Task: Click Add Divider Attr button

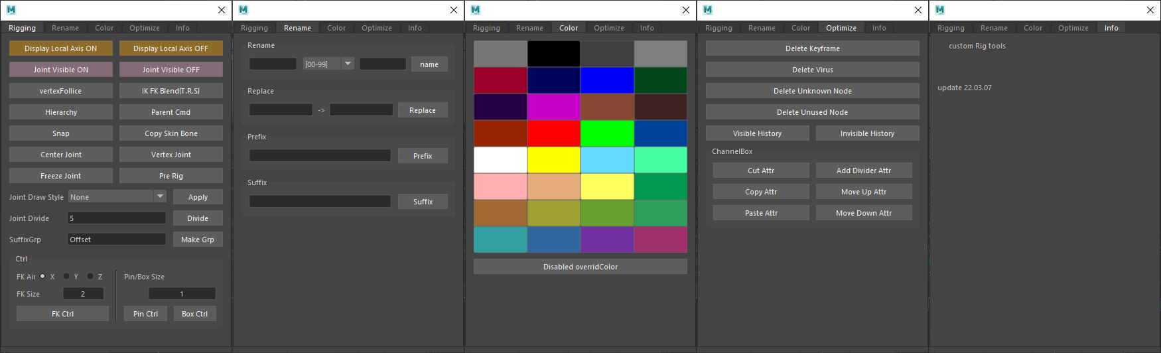Action: click(x=864, y=171)
